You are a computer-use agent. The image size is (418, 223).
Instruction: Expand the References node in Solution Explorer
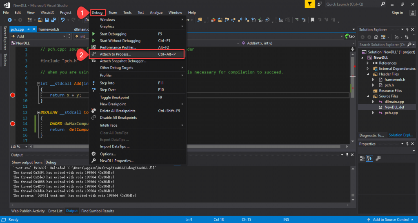367,63
